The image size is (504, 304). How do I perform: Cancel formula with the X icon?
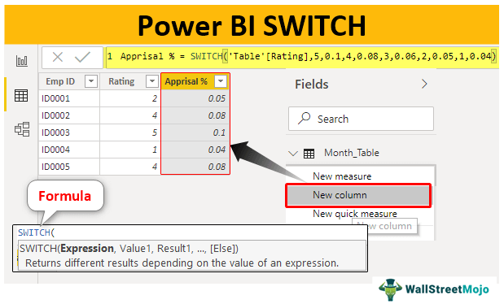tap(58, 58)
